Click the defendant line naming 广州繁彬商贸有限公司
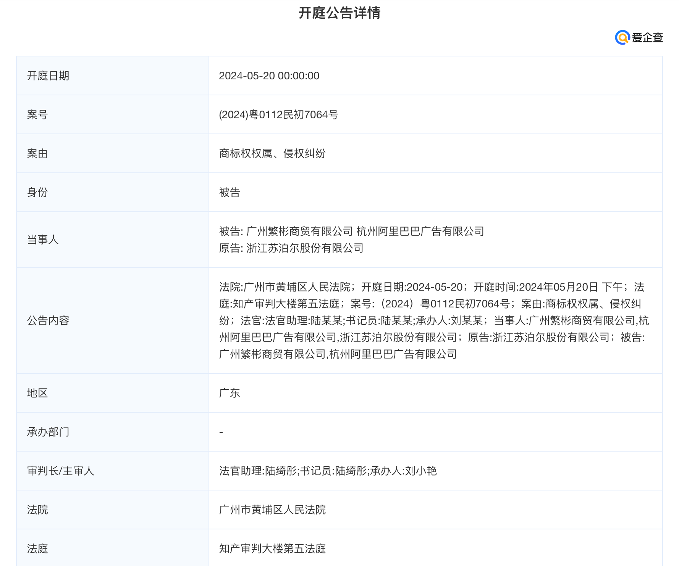Screen dimensions: 679x566 (x=351, y=231)
